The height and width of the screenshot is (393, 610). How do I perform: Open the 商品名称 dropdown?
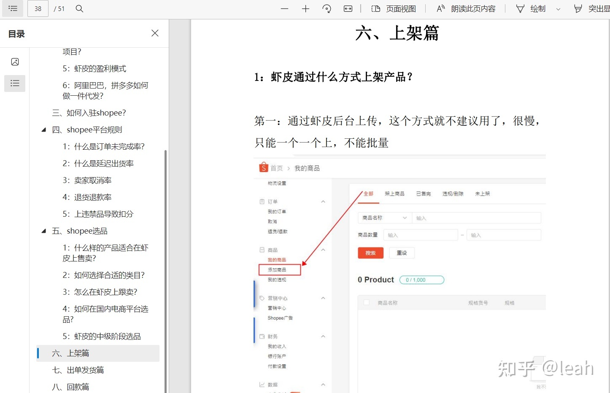(384, 218)
